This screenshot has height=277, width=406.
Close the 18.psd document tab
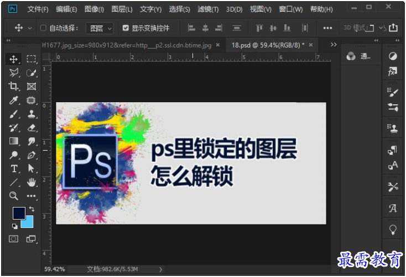[311, 45]
